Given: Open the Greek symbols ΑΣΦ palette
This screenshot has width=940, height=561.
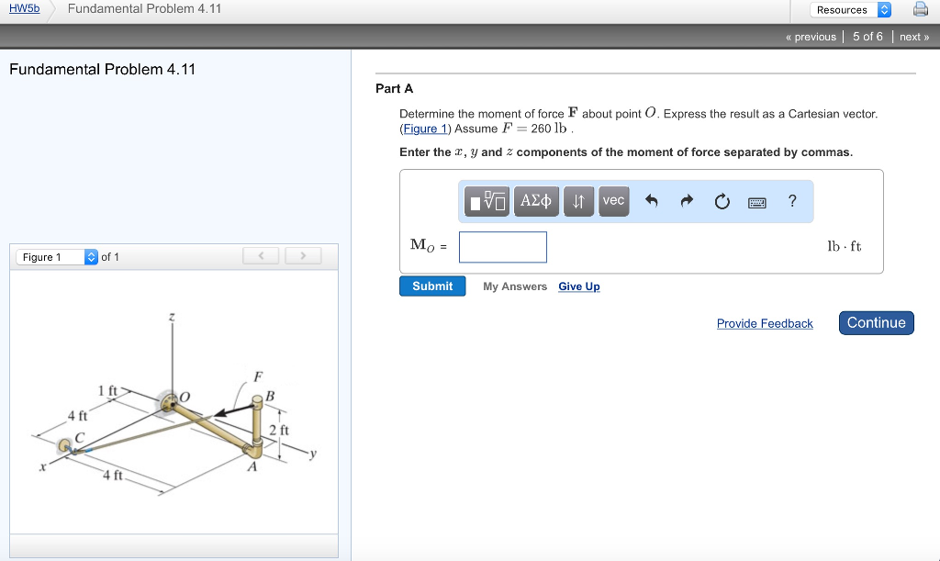Looking at the screenshot, I should click(x=536, y=201).
